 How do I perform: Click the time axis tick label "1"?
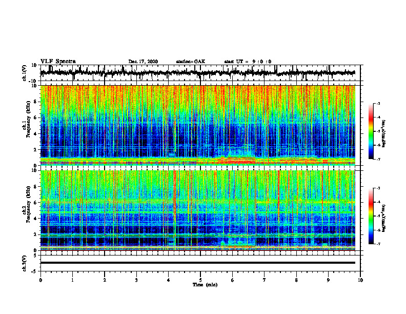(x=72, y=280)
